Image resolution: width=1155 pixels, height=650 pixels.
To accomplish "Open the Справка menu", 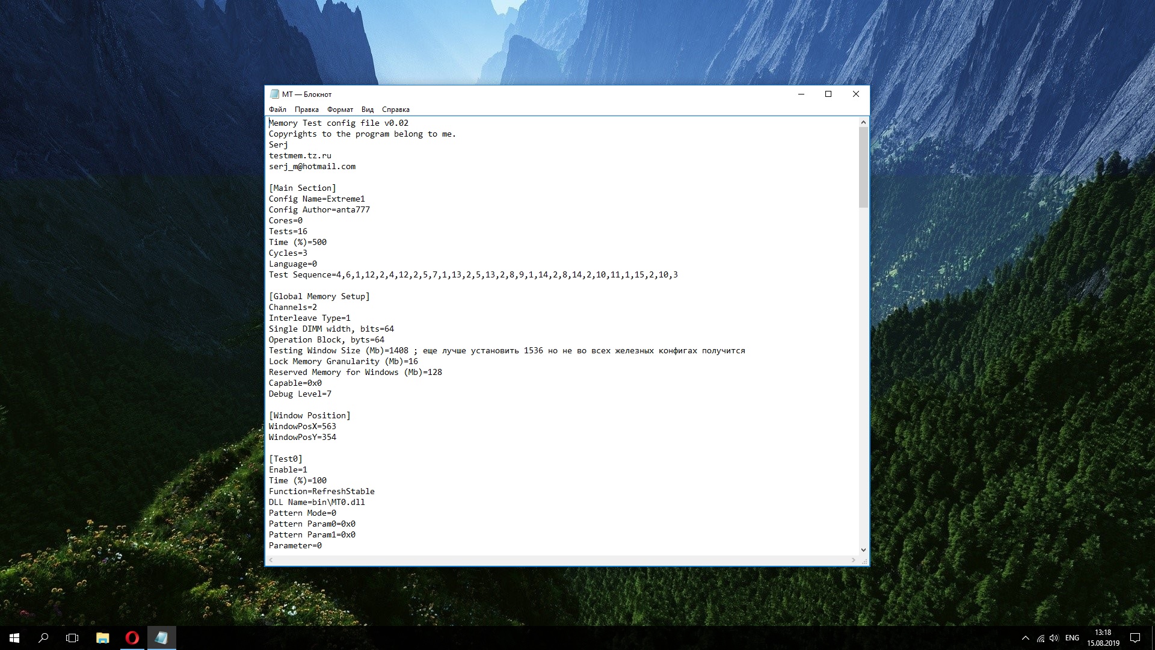I will pos(395,110).
